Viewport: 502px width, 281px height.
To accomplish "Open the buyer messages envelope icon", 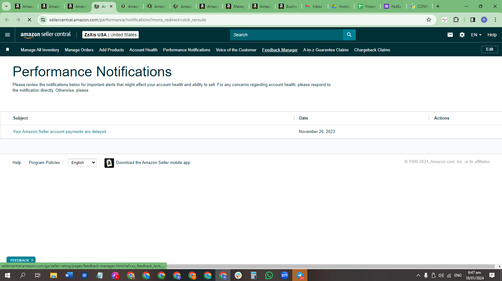I will pyautogui.click(x=450, y=35).
